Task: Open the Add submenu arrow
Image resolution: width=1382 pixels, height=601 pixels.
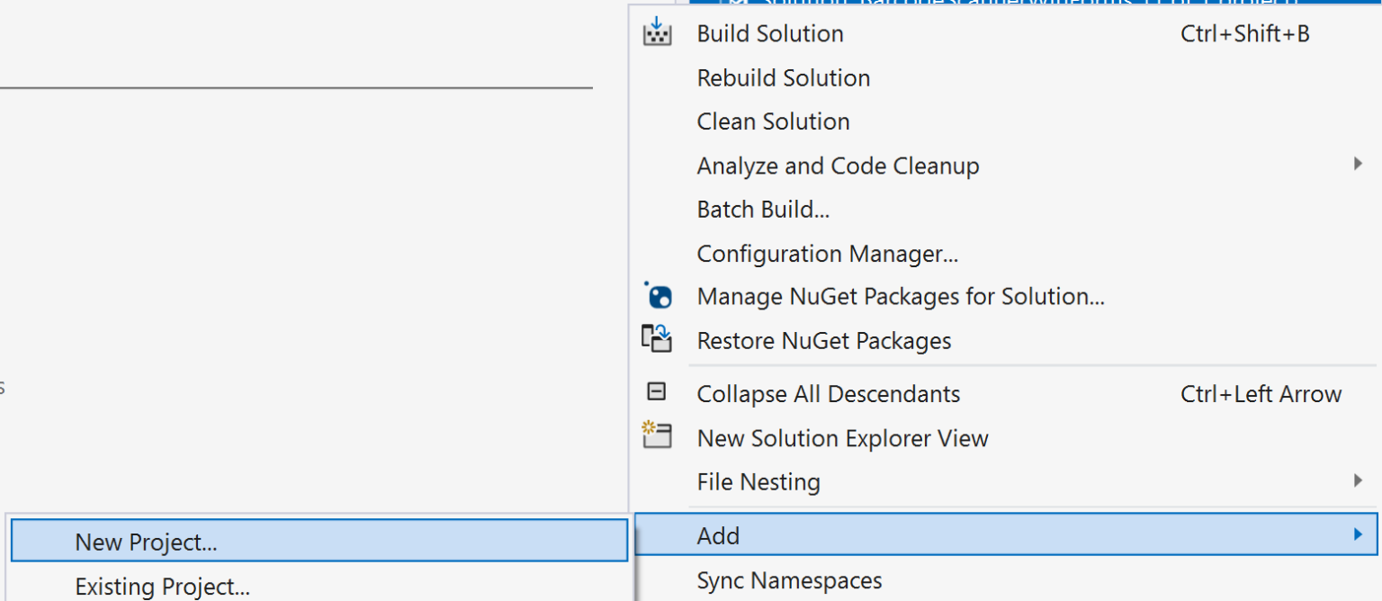Action: [x=1359, y=534]
